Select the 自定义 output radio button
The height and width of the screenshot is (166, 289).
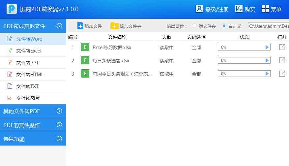click(x=224, y=26)
